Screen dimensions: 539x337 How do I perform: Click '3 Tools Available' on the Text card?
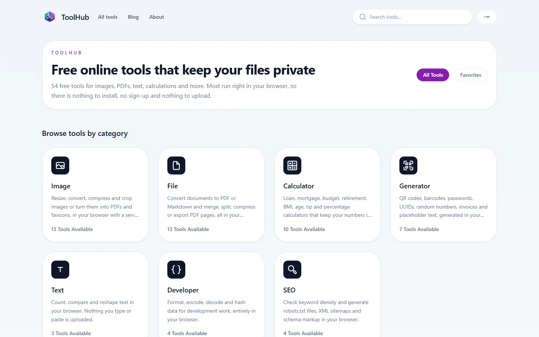click(71, 333)
